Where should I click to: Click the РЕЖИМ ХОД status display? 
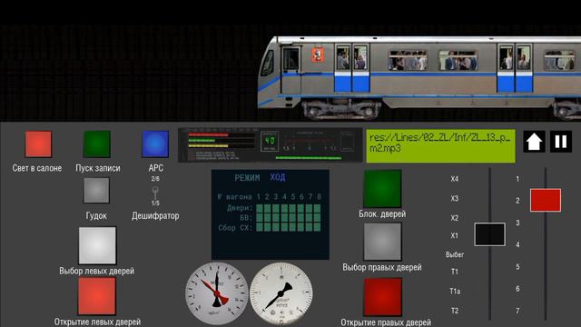(x=261, y=178)
